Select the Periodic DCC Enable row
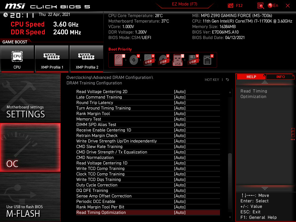 [148, 201]
